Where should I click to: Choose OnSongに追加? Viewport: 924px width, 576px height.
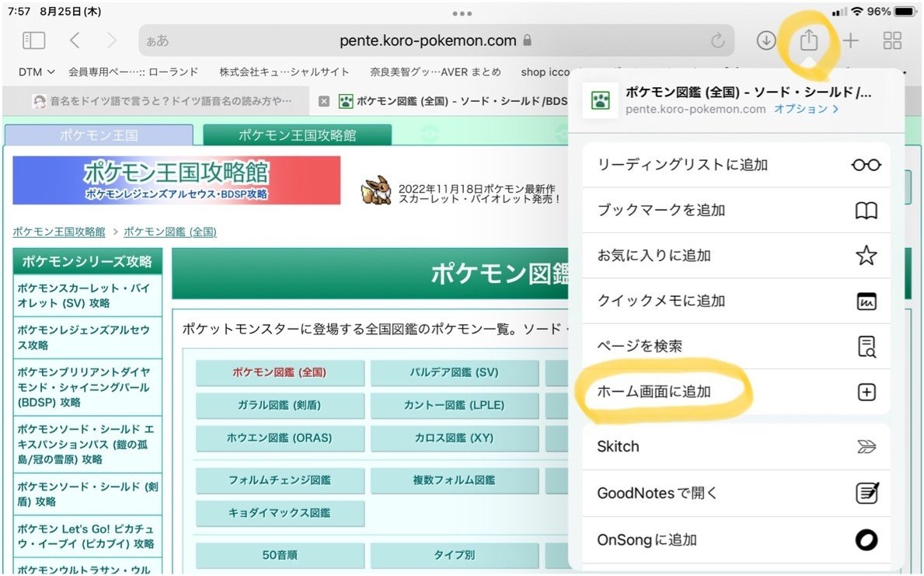tap(736, 540)
